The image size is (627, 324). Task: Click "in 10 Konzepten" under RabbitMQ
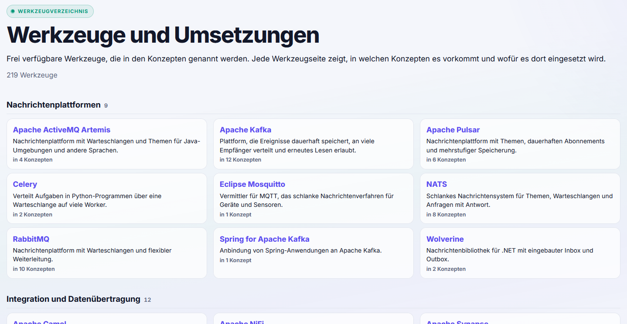34,269
